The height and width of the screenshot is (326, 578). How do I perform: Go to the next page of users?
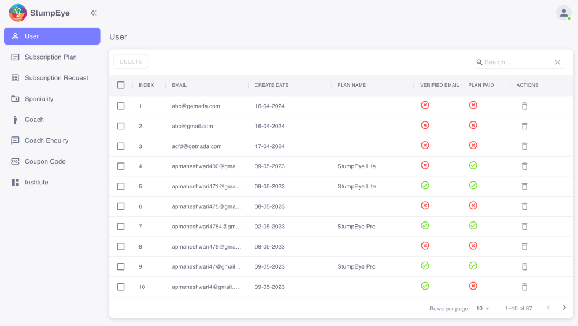click(564, 308)
